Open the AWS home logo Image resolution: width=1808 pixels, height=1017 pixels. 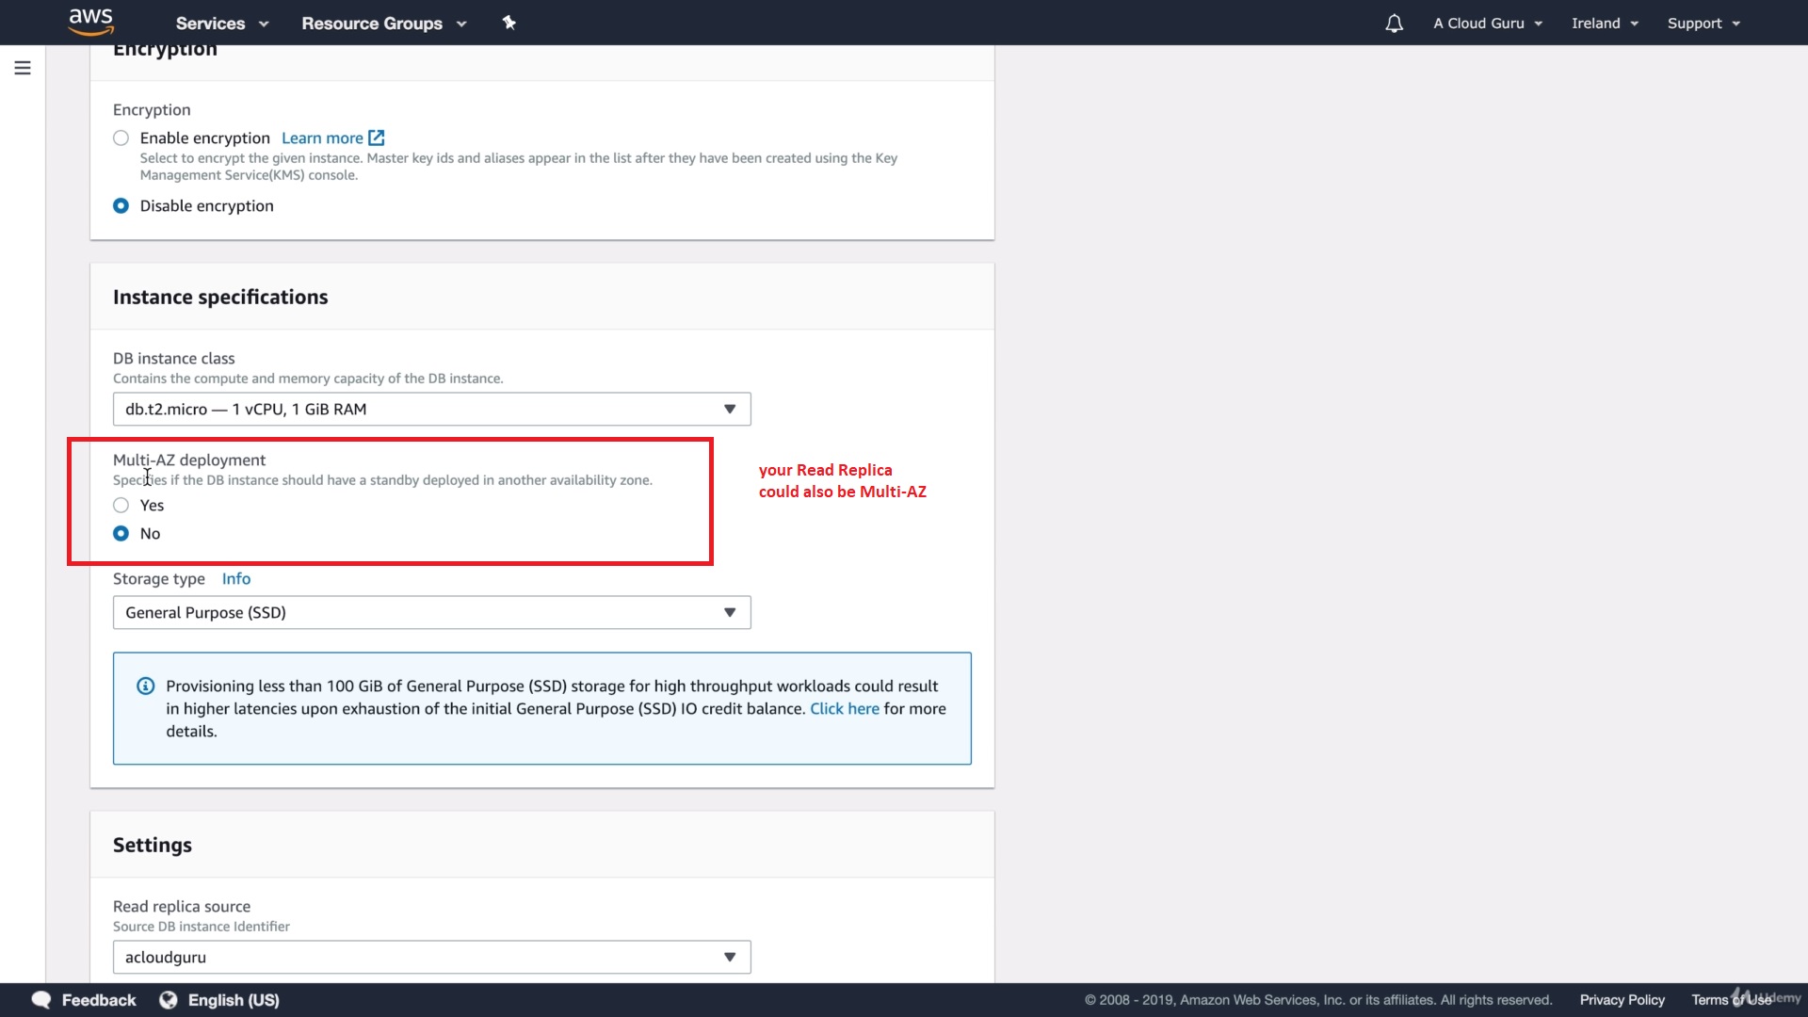(90, 22)
